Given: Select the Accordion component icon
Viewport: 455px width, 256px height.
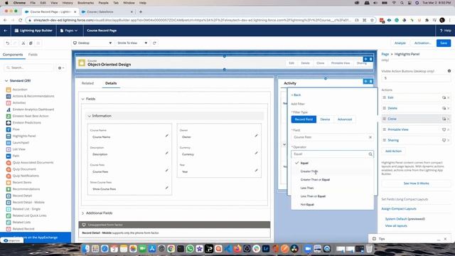Looking at the screenshot, I should pos(9,90).
